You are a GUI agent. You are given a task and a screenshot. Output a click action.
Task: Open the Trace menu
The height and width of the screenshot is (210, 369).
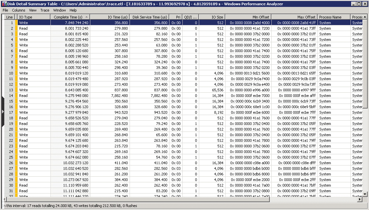[45, 10]
